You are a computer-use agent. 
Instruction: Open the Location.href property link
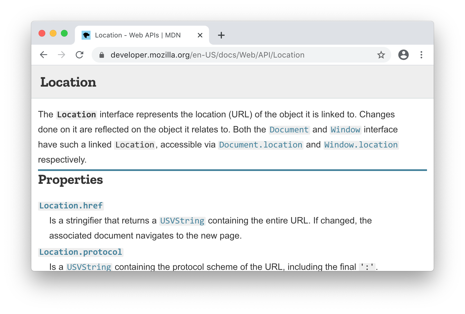tap(71, 206)
